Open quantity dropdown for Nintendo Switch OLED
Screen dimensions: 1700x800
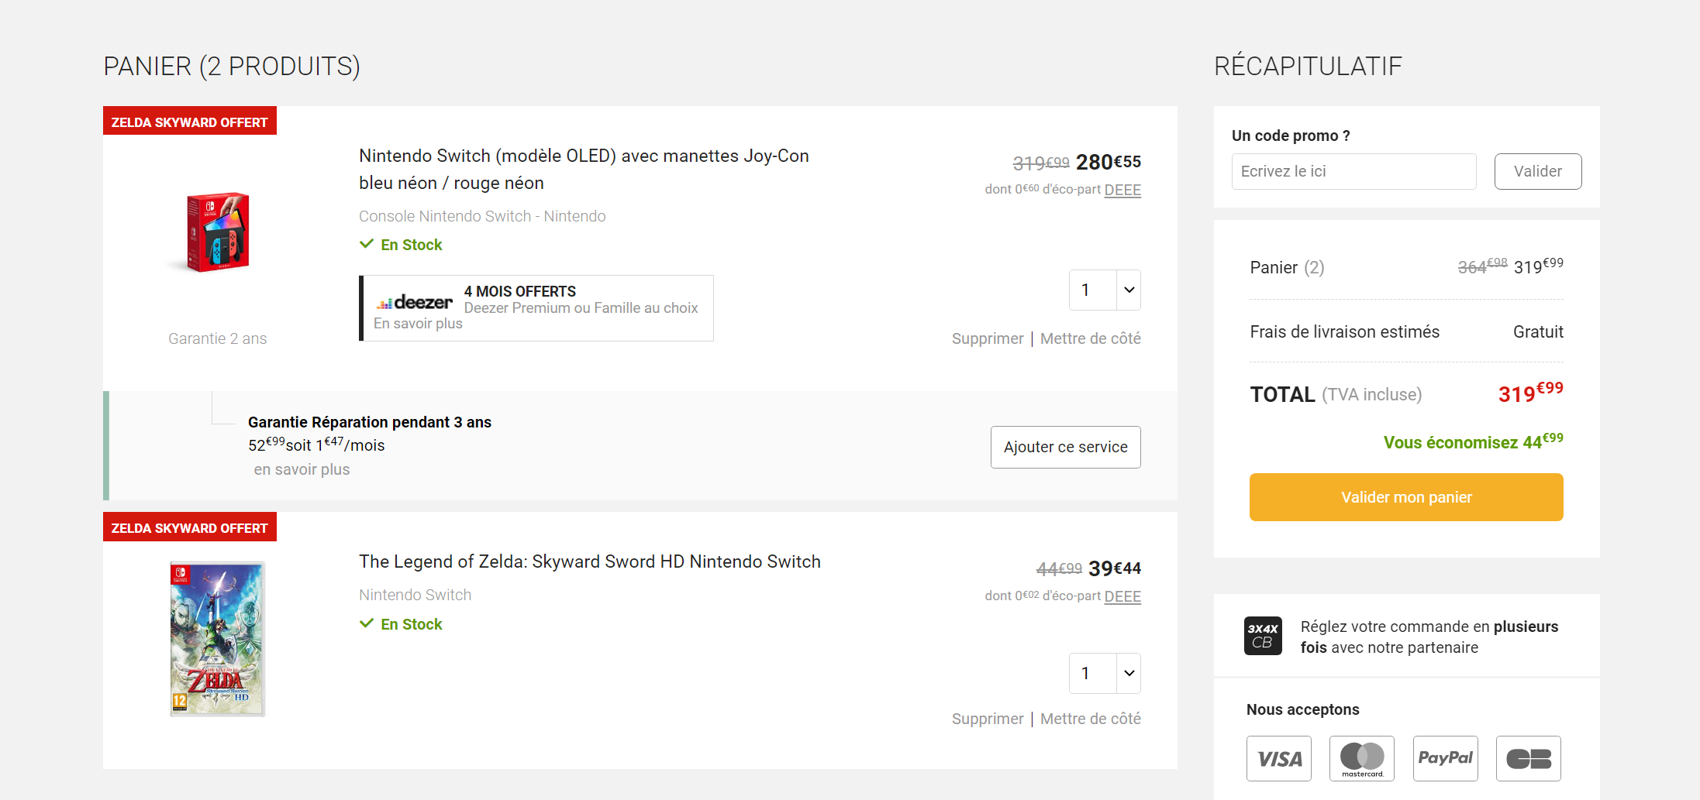[x=1105, y=290]
